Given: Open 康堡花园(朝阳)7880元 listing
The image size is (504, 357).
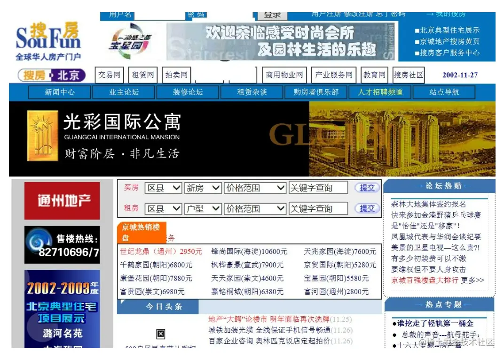Looking at the screenshot, I should (156, 278).
